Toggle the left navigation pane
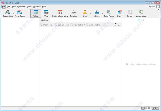The image size is (161, 111). (x=154, y=108)
